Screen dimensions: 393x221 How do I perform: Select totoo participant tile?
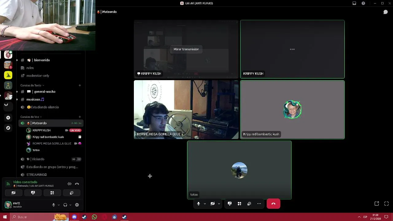click(239, 170)
